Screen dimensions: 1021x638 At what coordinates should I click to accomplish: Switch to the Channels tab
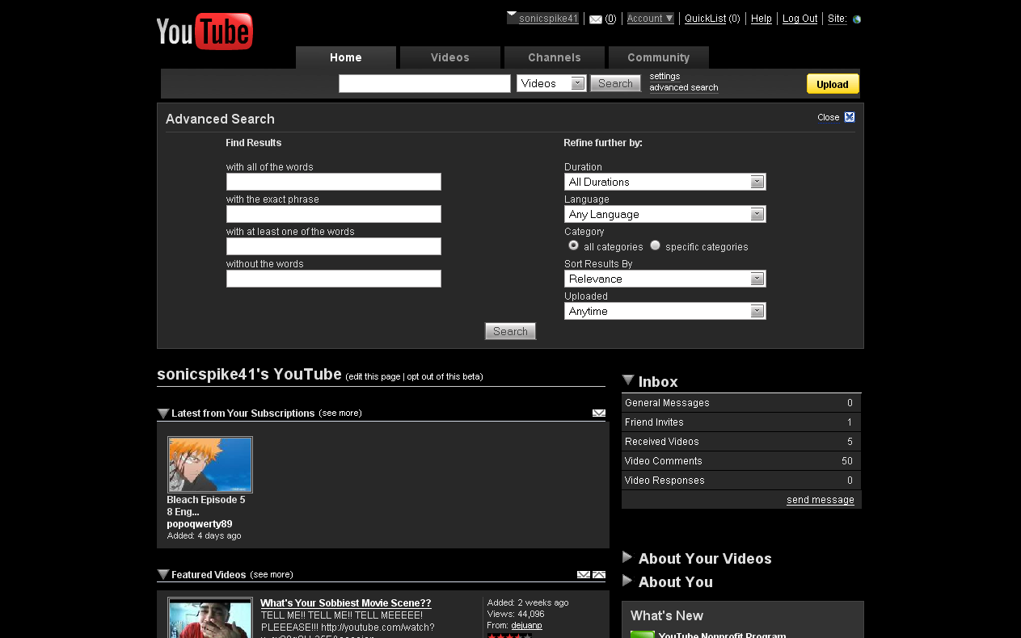pos(555,57)
